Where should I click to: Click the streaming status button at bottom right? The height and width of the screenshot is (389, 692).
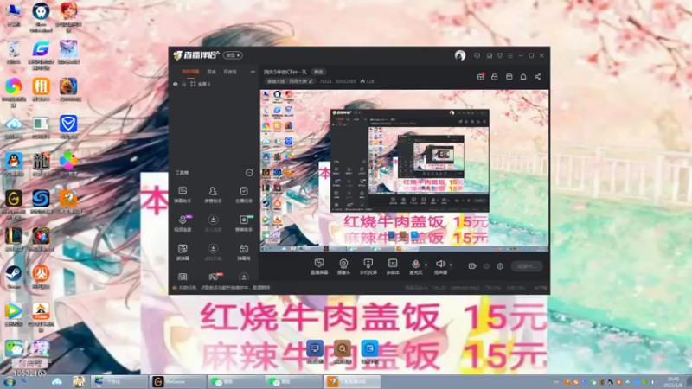tap(527, 266)
